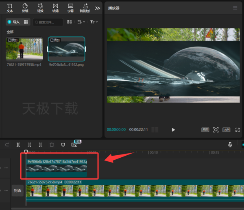Switch media list to grid view icon
244x210 pixels.
pyautogui.click(x=70, y=22)
